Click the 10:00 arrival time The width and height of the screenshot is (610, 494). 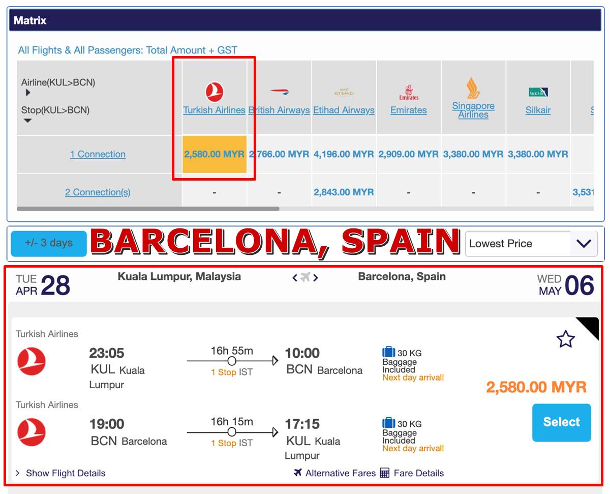tap(302, 353)
